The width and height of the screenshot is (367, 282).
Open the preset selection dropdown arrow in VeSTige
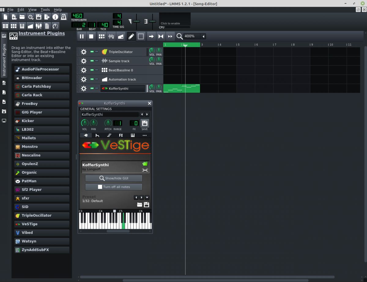coord(147,197)
